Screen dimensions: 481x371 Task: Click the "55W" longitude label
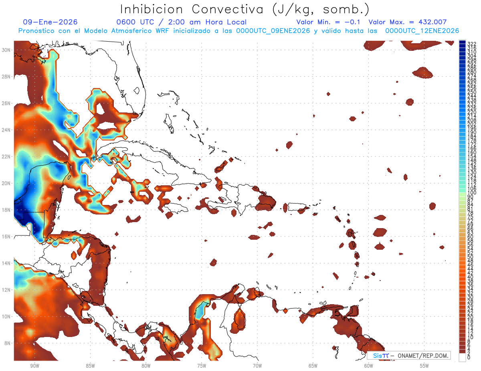(424, 366)
